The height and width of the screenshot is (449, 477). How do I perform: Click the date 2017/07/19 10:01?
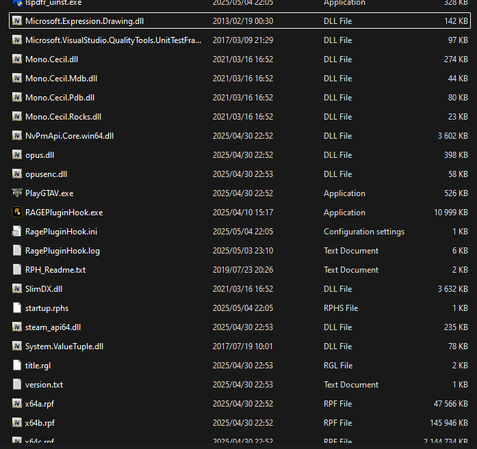click(x=243, y=346)
